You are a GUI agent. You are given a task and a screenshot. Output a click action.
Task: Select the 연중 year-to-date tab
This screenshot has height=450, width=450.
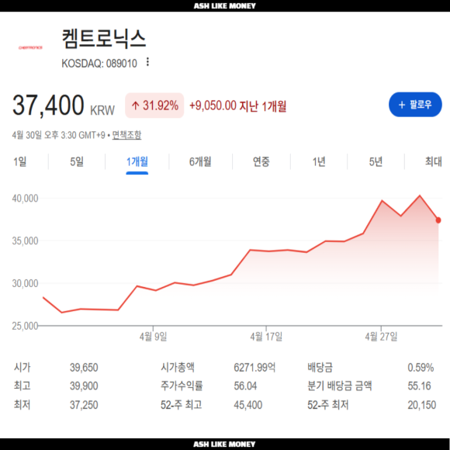click(261, 161)
